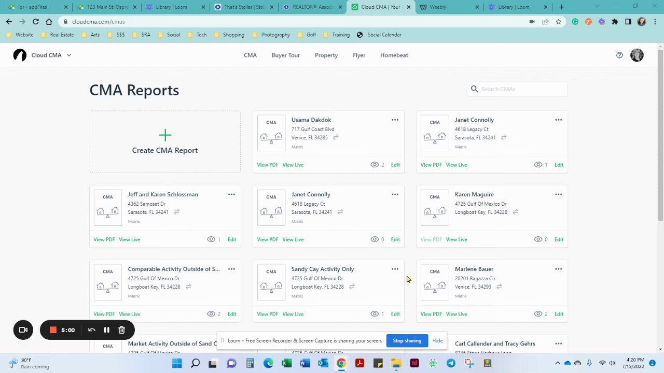Click the Stop sharing button
The width and height of the screenshot is (664, 373).
(407, 340)
